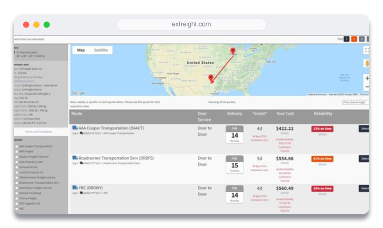
Task: Click the Google logo on the map
Action: 78,93
